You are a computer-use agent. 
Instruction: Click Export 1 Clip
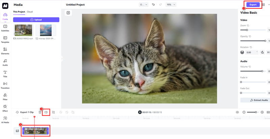click(x=25, y=112)
